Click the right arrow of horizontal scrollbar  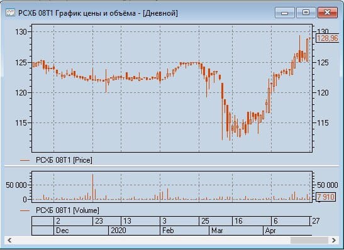(x=334, y=240)
